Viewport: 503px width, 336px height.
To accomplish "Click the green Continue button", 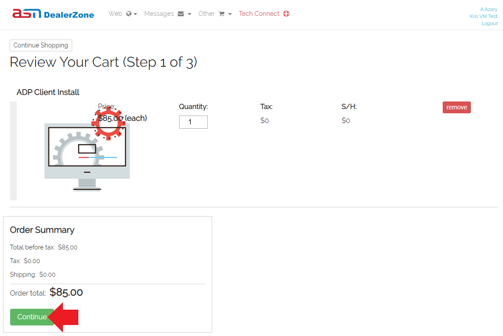I will [32, 317].
